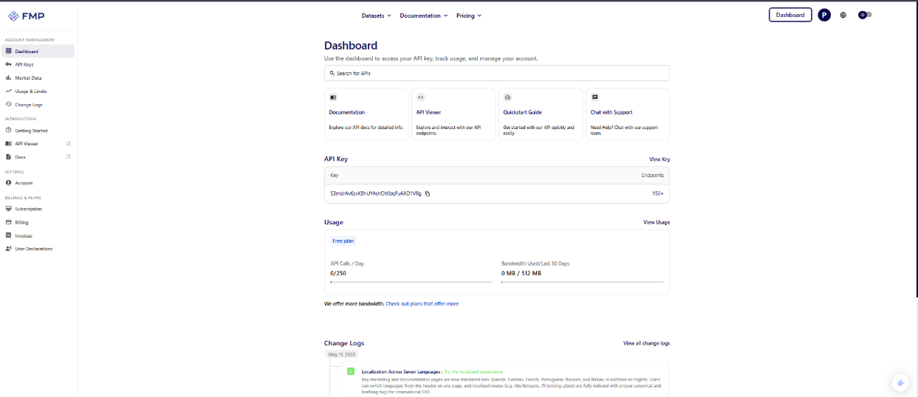Click the View Usage link
918x397 pixels.
[657, 222]
